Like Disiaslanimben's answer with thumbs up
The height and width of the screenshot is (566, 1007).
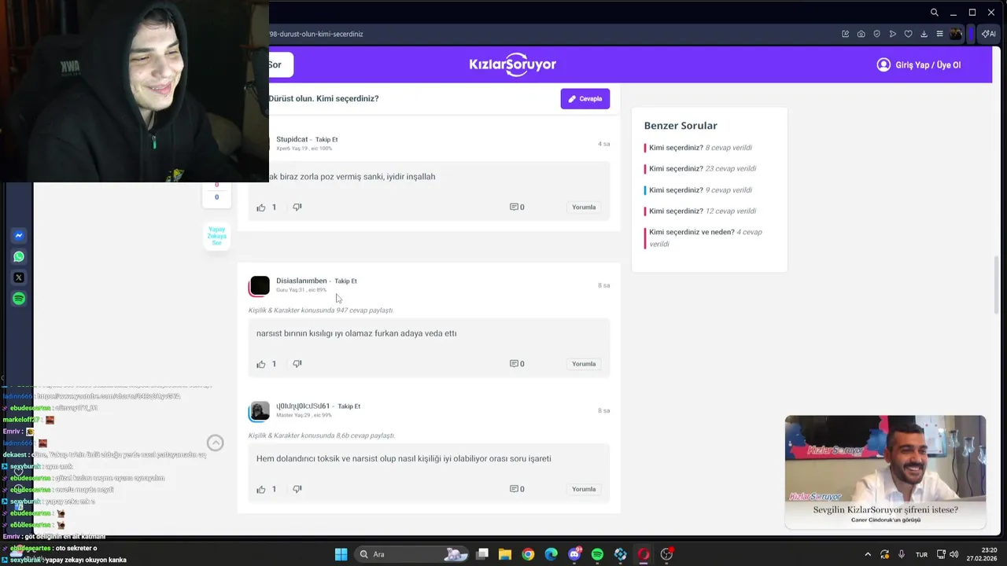pos(261,364)
